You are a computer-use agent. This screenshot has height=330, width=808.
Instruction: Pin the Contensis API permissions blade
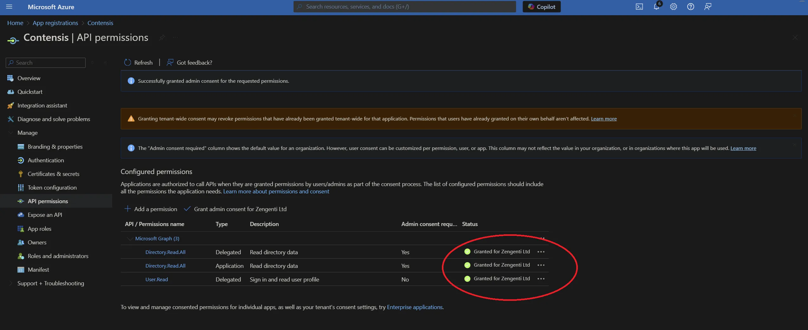(x=162, y=37)
